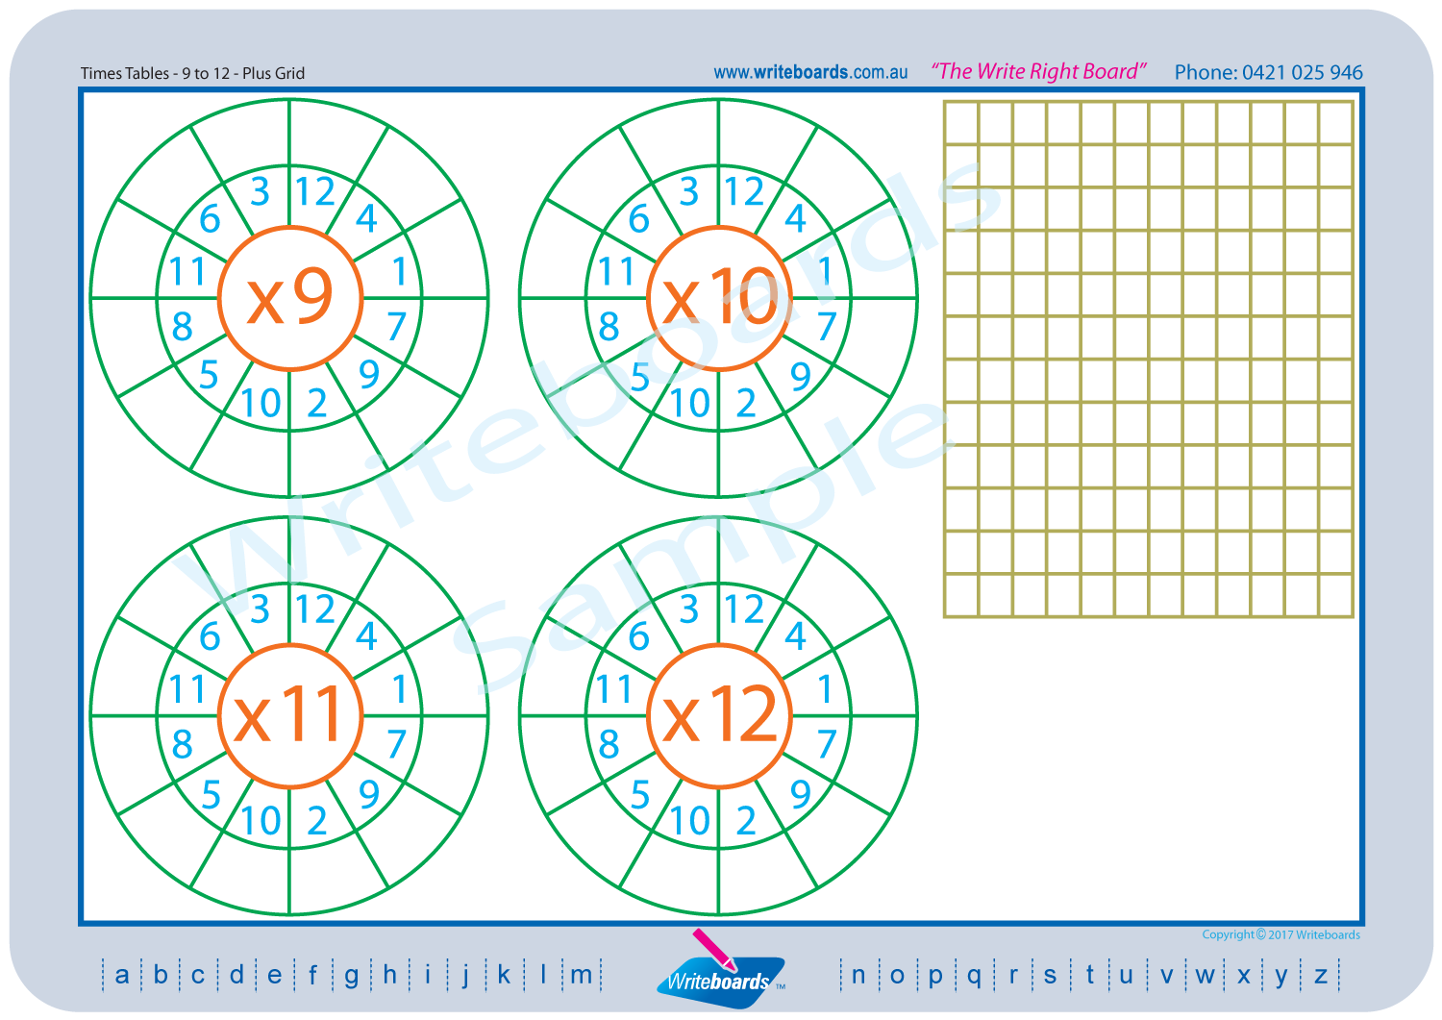The width and height of the screenshot is (1442, 1020).
Task: Click letter h in the alphabet strip
Action: click(389, 974)
